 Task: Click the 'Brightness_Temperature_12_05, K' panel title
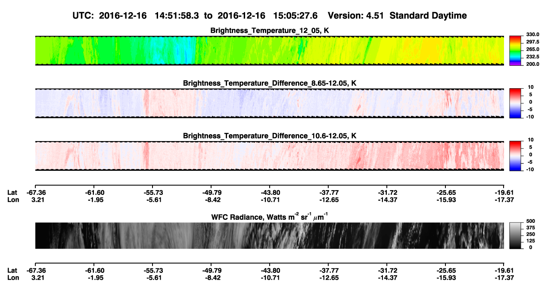[270, 31]
